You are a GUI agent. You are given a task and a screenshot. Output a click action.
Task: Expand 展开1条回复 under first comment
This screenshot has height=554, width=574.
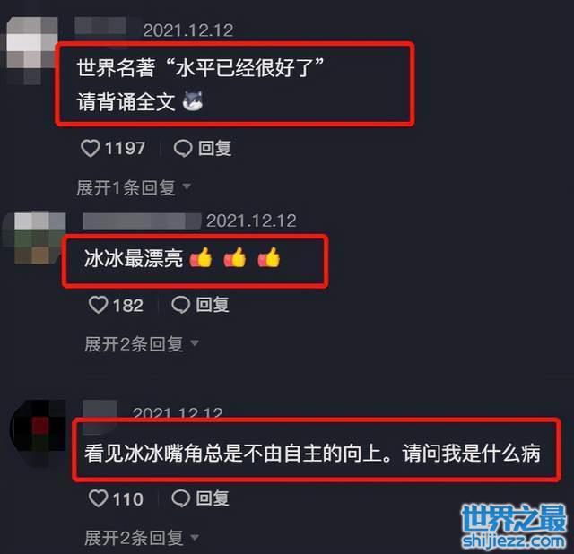click(x=134, y=187)
